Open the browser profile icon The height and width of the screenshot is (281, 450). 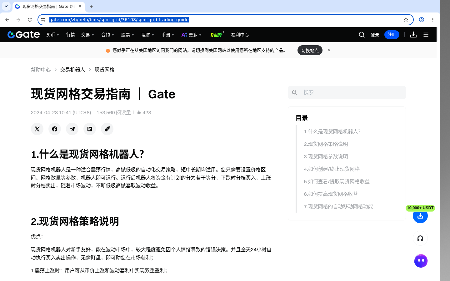point(422,20)
